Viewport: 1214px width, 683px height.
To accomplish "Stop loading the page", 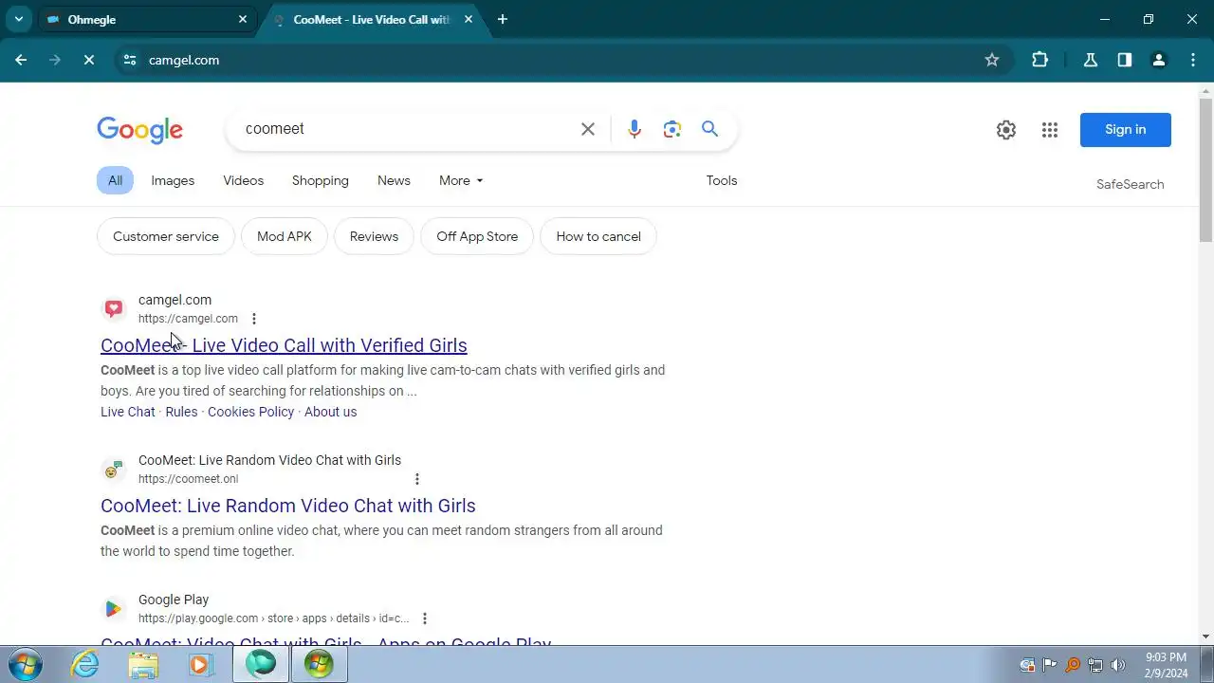I will [88, 60].
